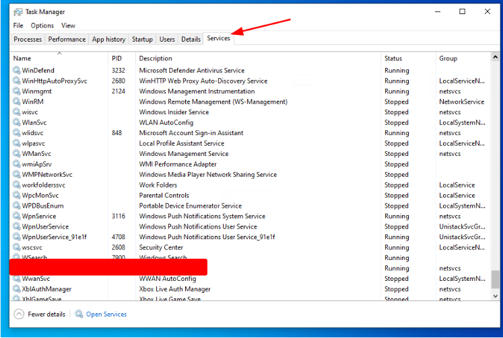Click the Open Services link
Image resolution: width=503 pixels, height=338 pixels.
point(106,314)
